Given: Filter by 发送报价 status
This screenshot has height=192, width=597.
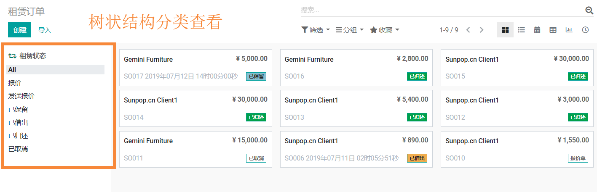Looking at the screenshot, I should (x=21, y=96).
